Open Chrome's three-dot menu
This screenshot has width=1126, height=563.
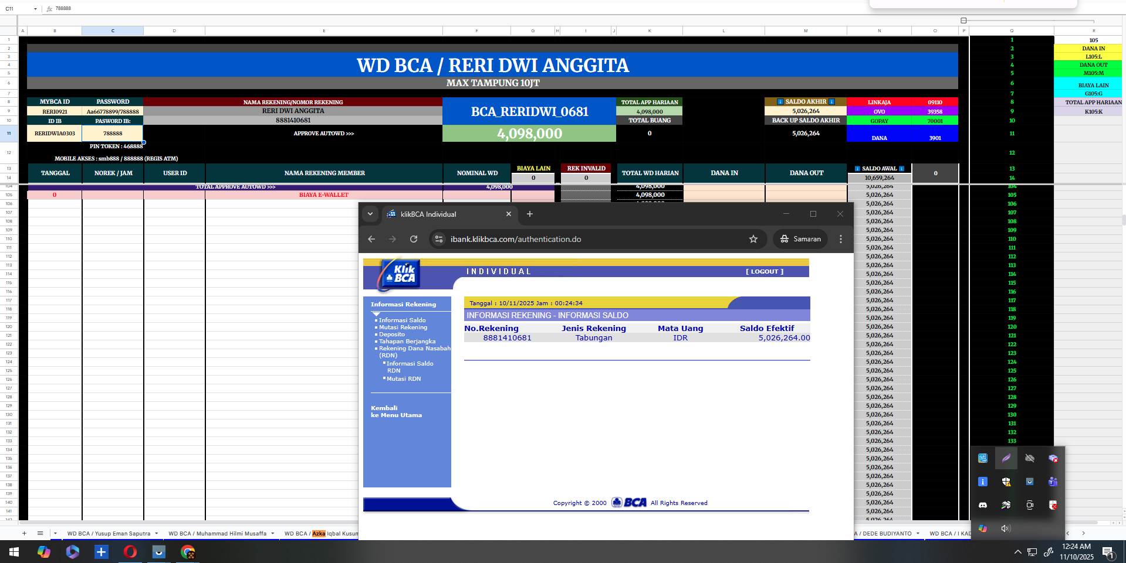pos(841,239)
